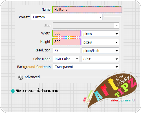Open the 8 bit depth dropdown
This screenshot has width=141, height=113.
point(100,59)
